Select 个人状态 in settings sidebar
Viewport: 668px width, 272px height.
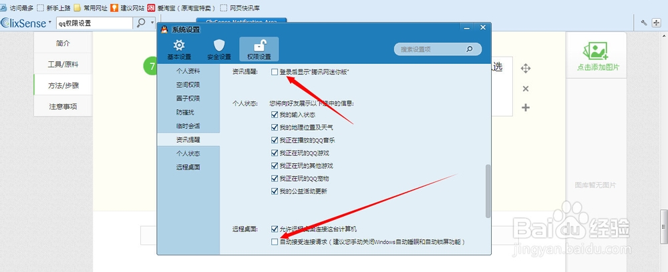[x=188, y=153]
